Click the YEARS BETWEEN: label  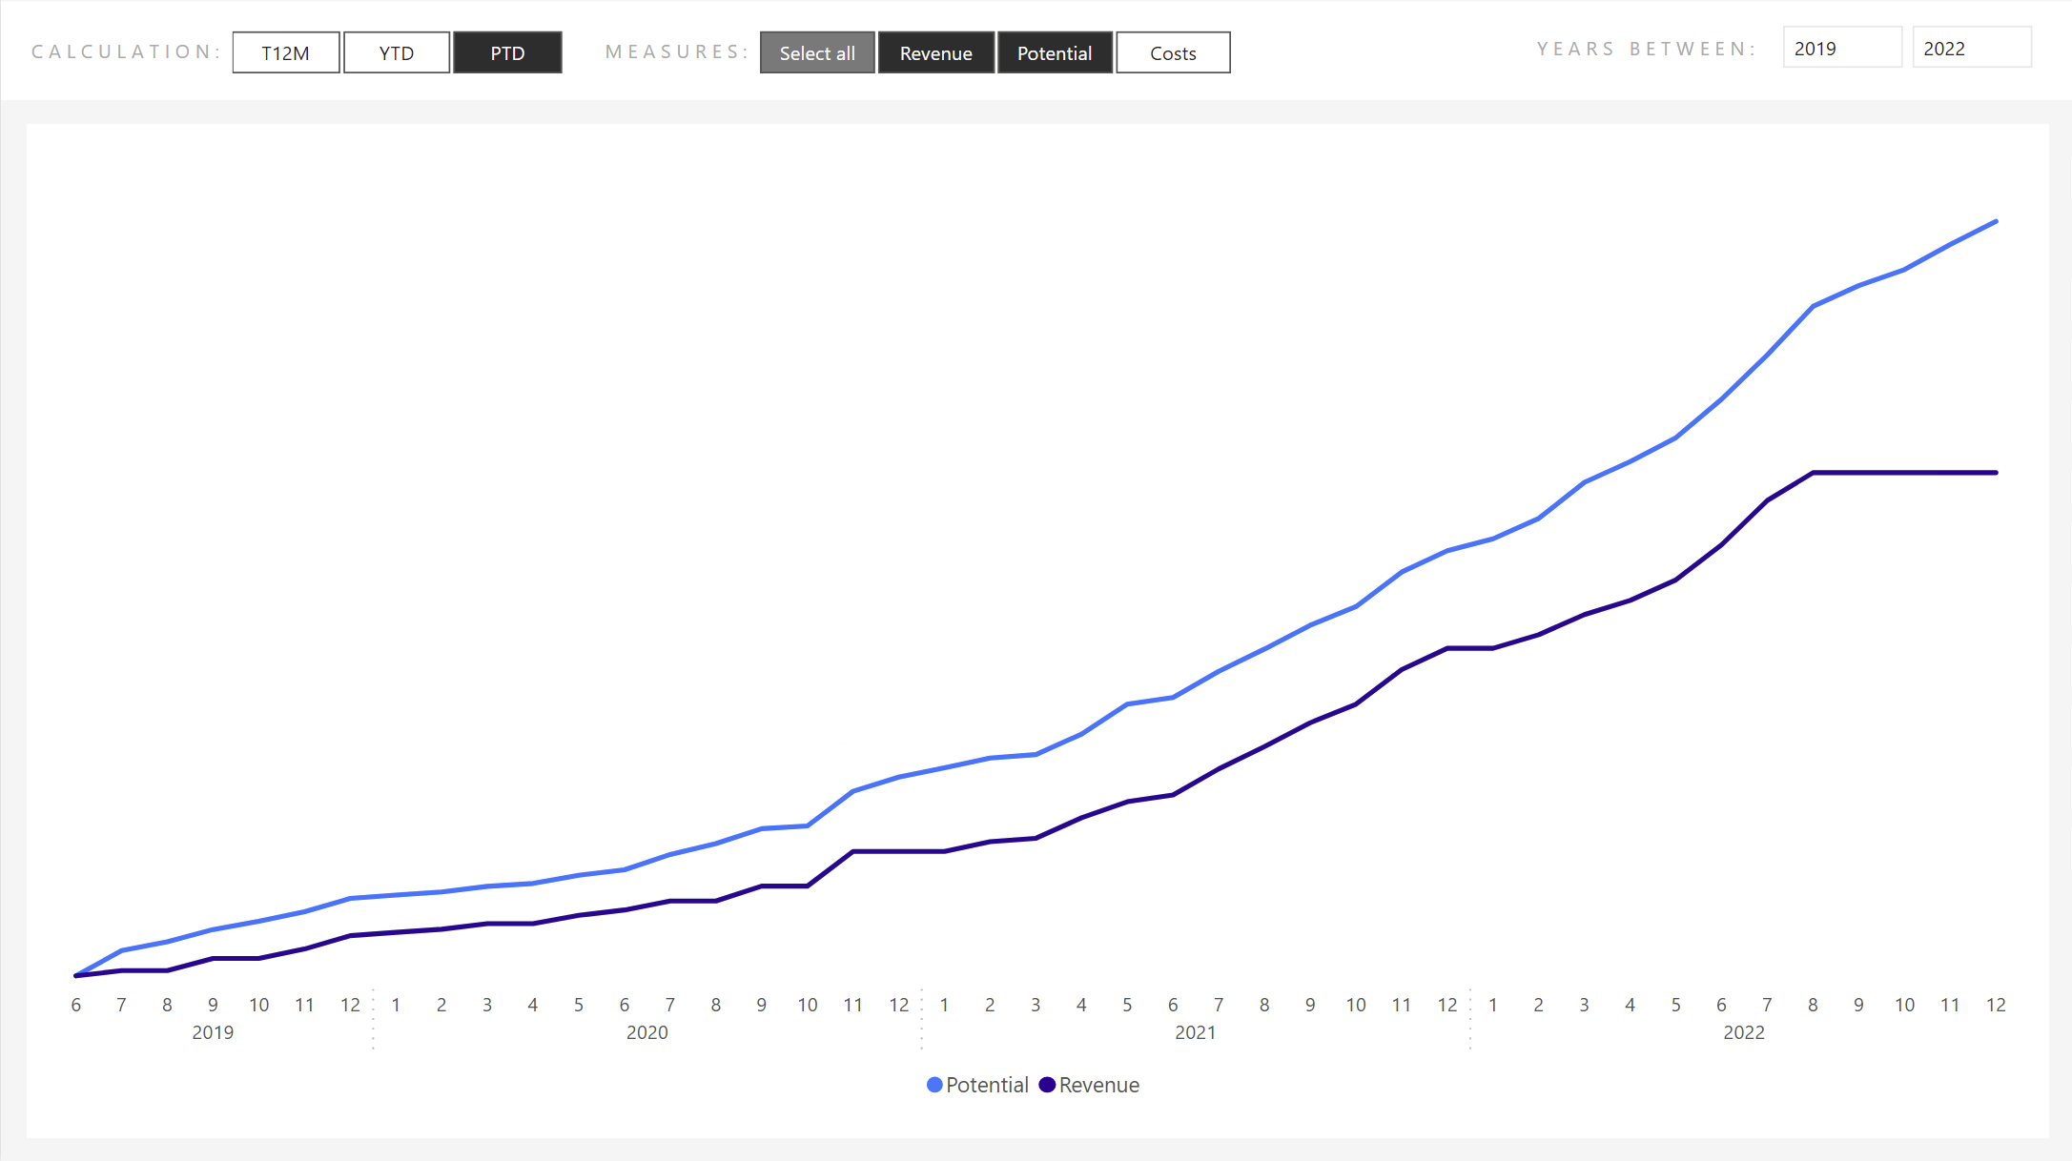point(1647,49)
